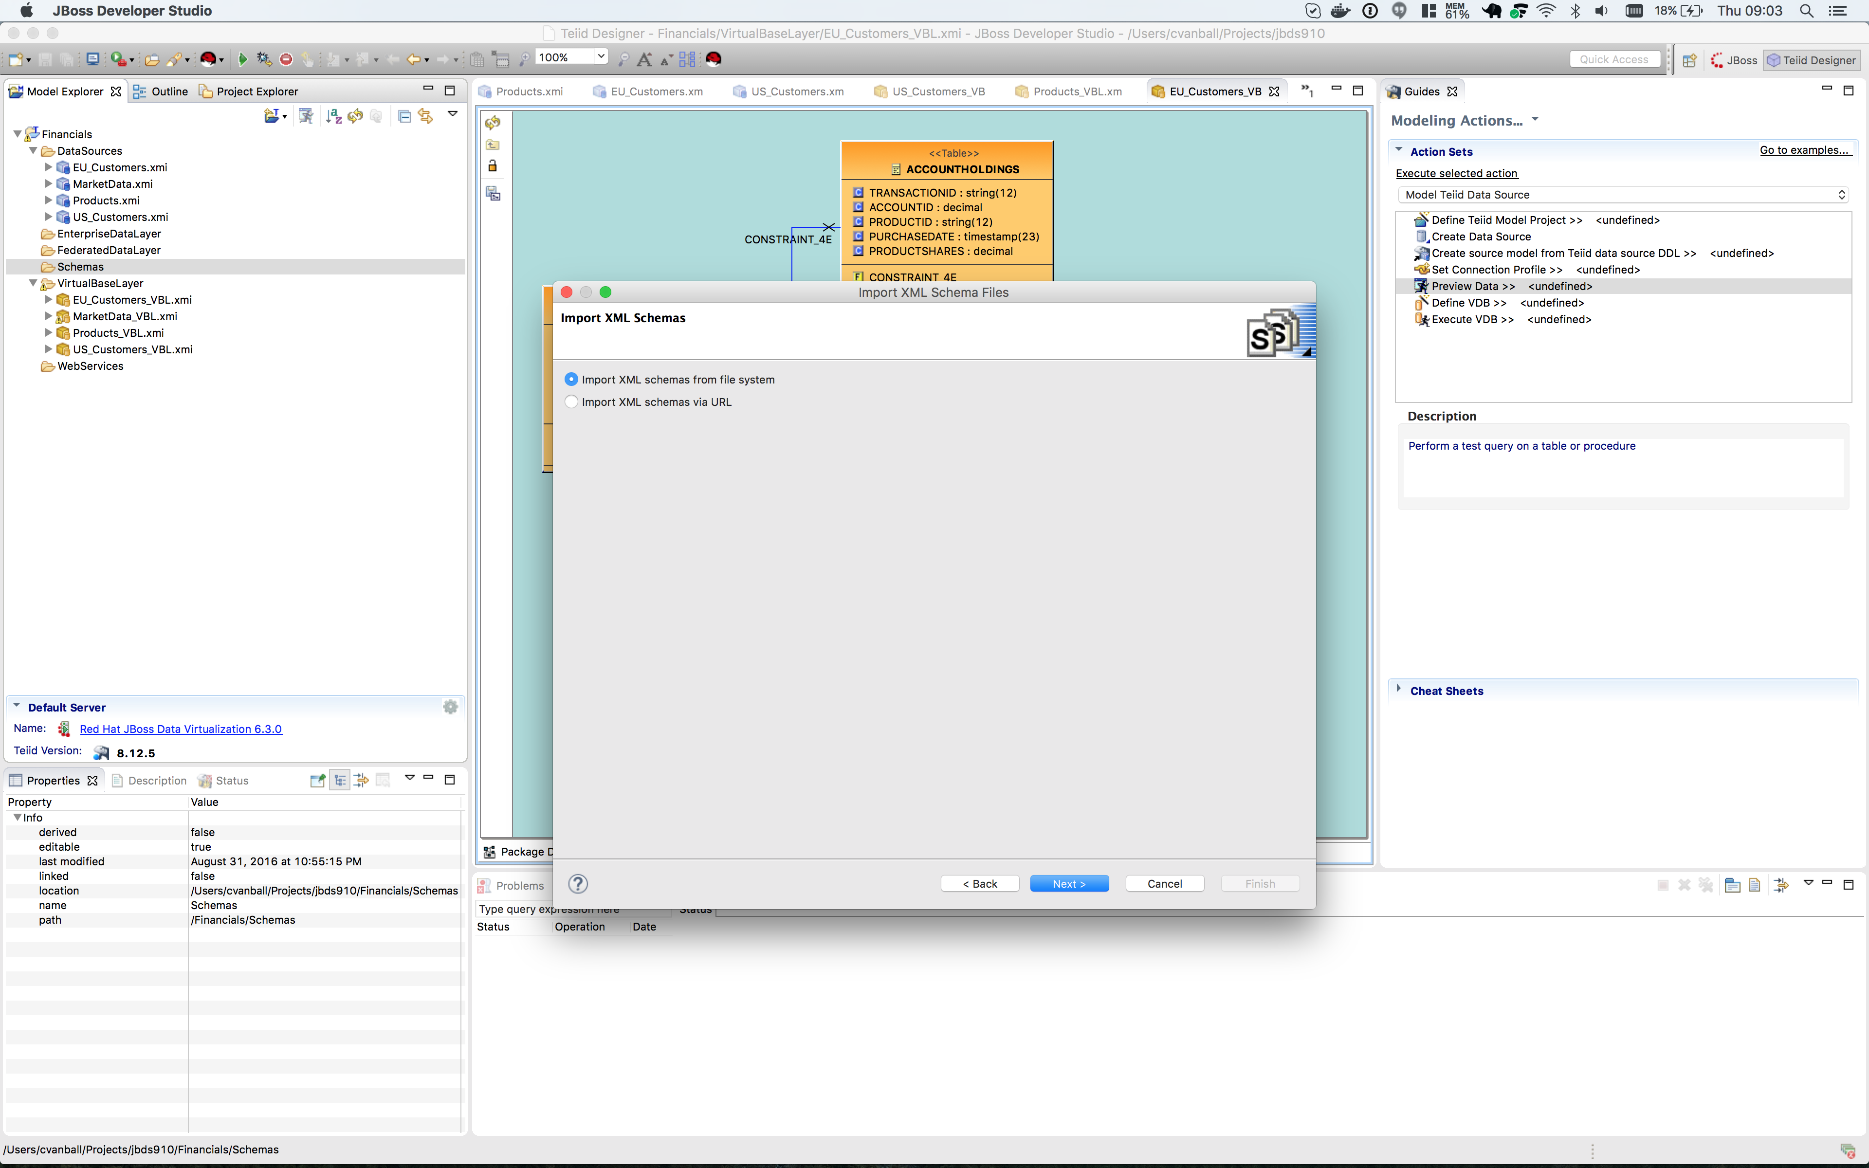This screenshot has width=1869, height=1168.
Task: Select "Import XML schemas from file system"
Action: 571,379
